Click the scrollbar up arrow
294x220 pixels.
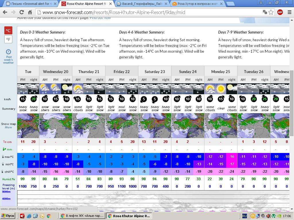tap(292, 20)
